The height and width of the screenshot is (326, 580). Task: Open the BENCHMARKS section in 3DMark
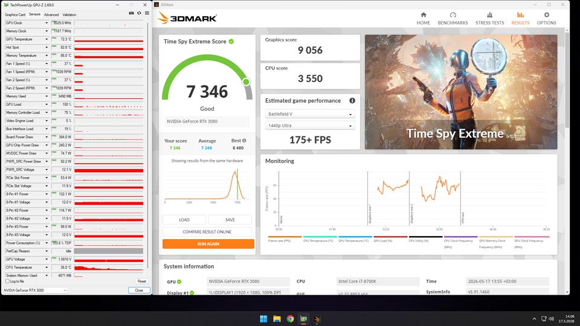(x=453, y=19)
